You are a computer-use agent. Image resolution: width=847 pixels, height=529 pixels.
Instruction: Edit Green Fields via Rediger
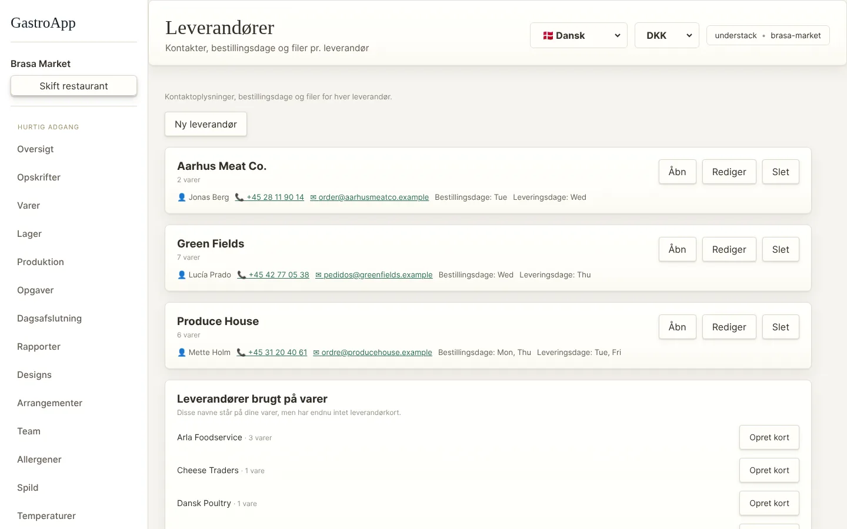click(x=729, y=249)
